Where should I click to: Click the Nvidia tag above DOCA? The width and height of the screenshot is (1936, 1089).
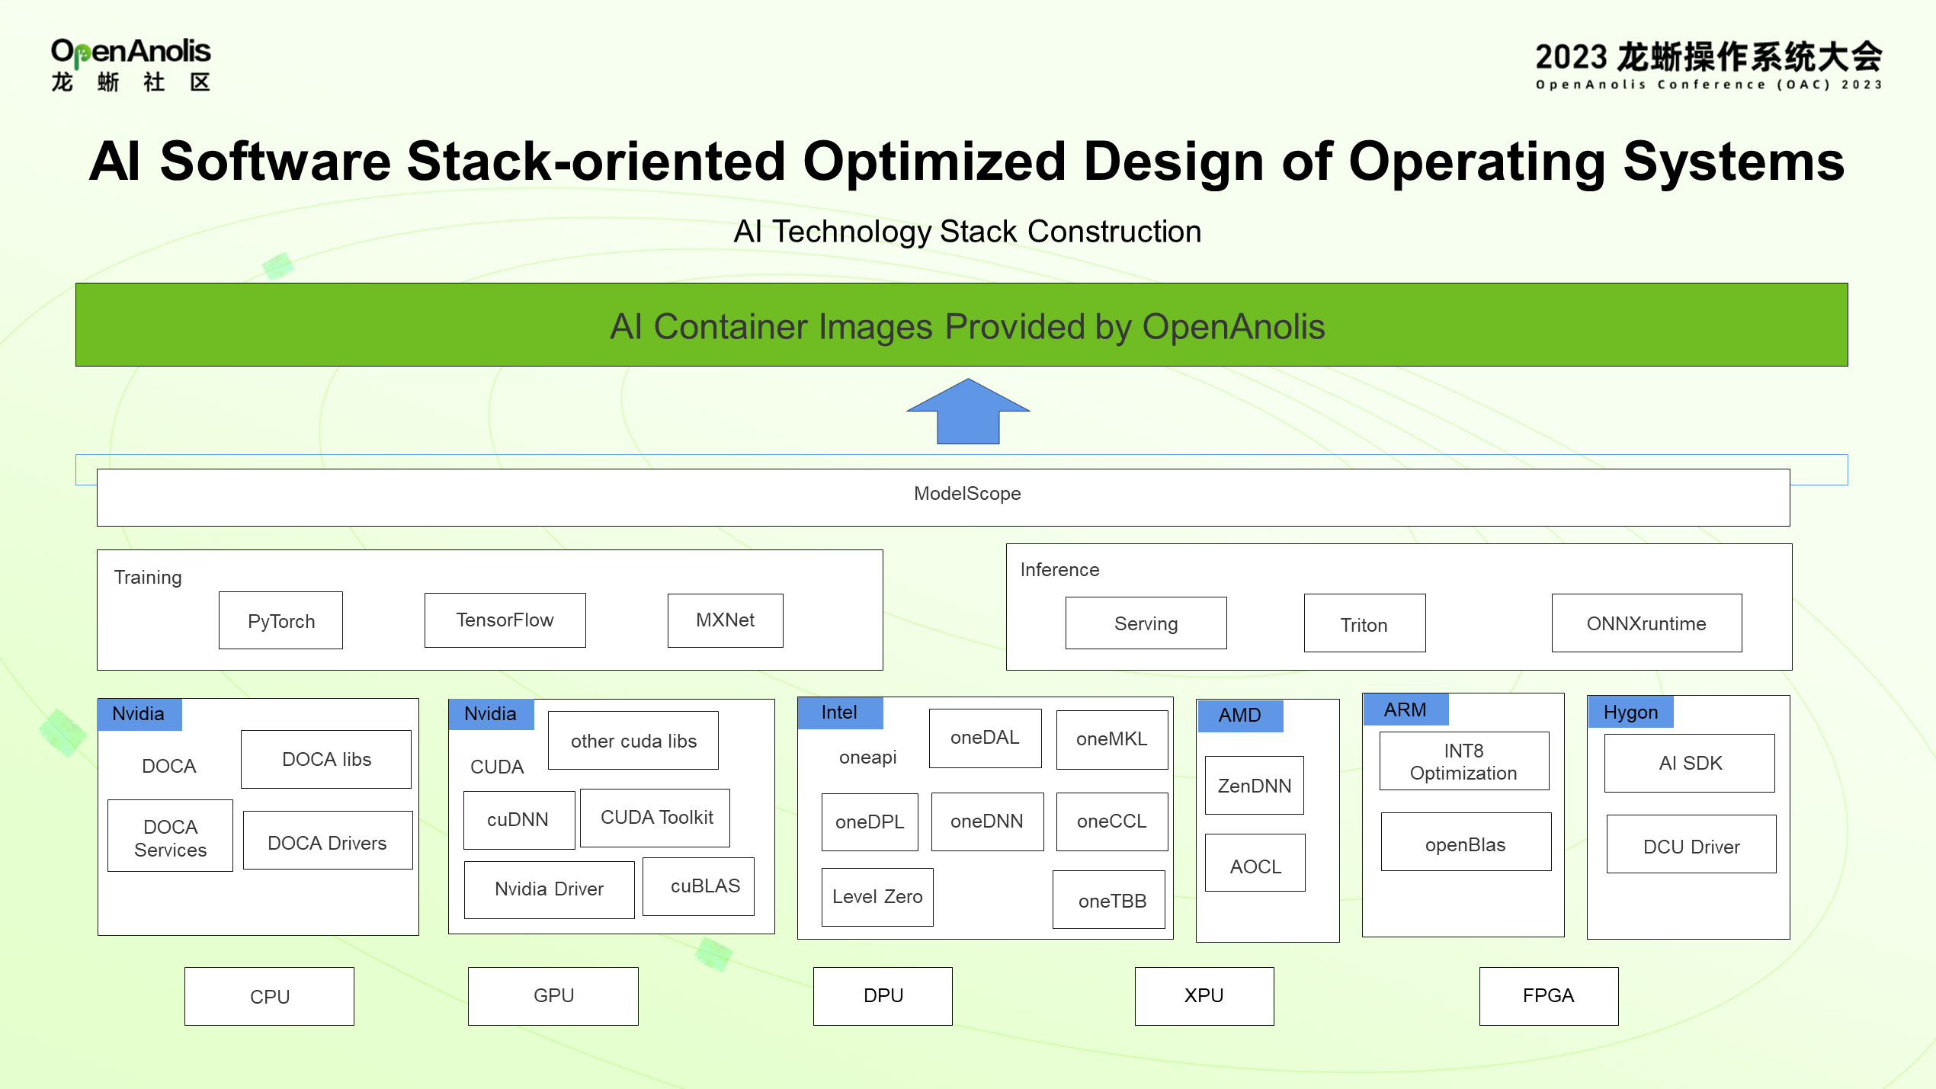(139, 714)
